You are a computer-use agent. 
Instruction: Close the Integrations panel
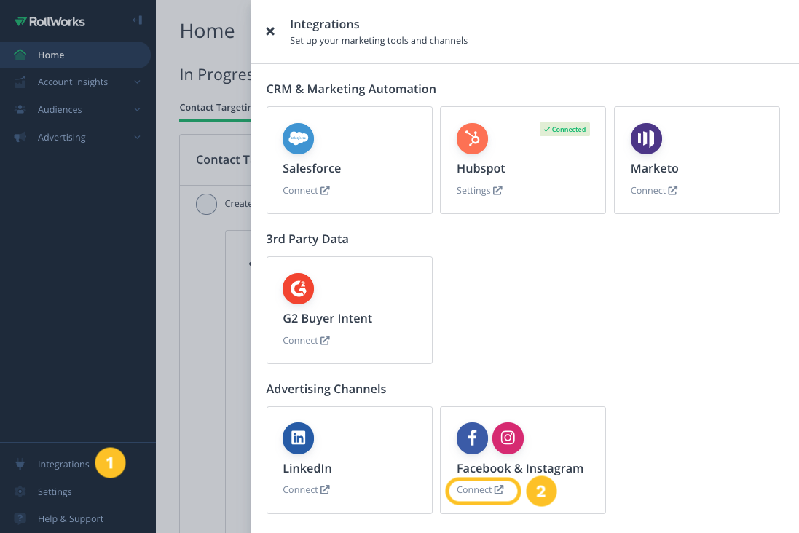(x=270, y=31)
